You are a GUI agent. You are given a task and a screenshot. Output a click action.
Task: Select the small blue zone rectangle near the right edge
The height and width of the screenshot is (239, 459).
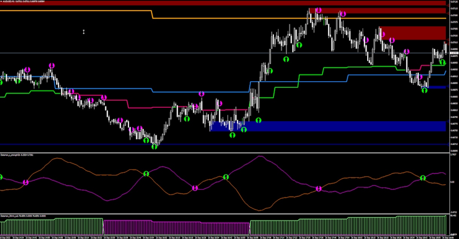point(436,87)
